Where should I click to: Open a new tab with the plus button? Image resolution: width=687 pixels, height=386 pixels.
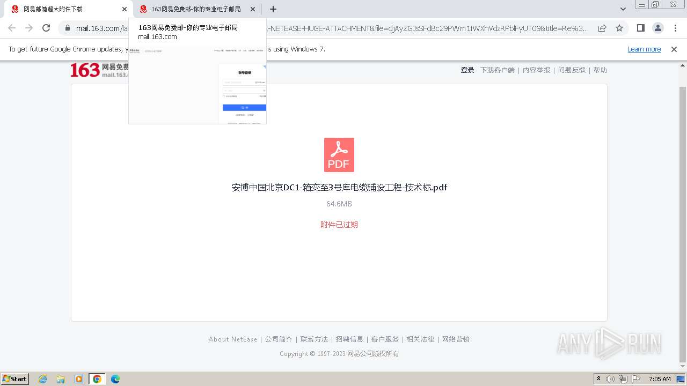coord(273,9)
